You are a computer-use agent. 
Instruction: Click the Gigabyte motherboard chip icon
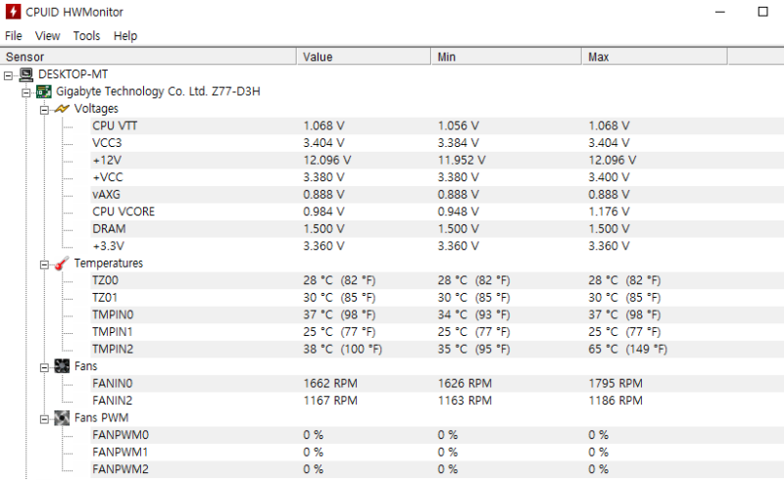coord(44,92)
